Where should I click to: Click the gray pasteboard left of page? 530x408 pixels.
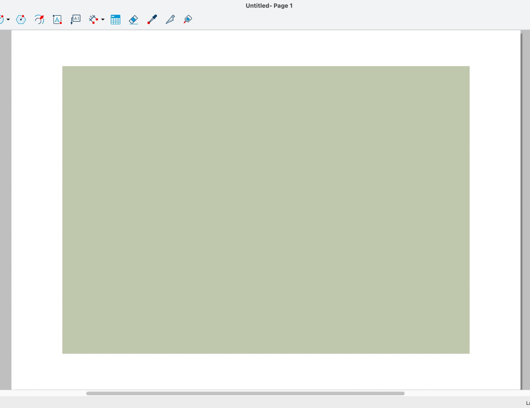click(6, 210)
